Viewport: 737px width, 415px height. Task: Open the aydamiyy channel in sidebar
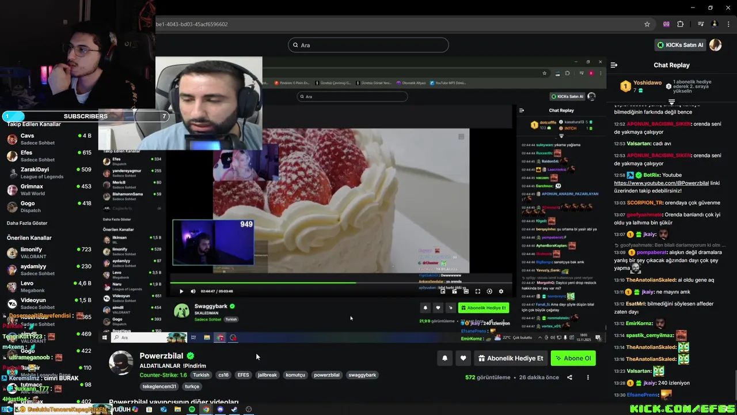click(x=49, y=270)
